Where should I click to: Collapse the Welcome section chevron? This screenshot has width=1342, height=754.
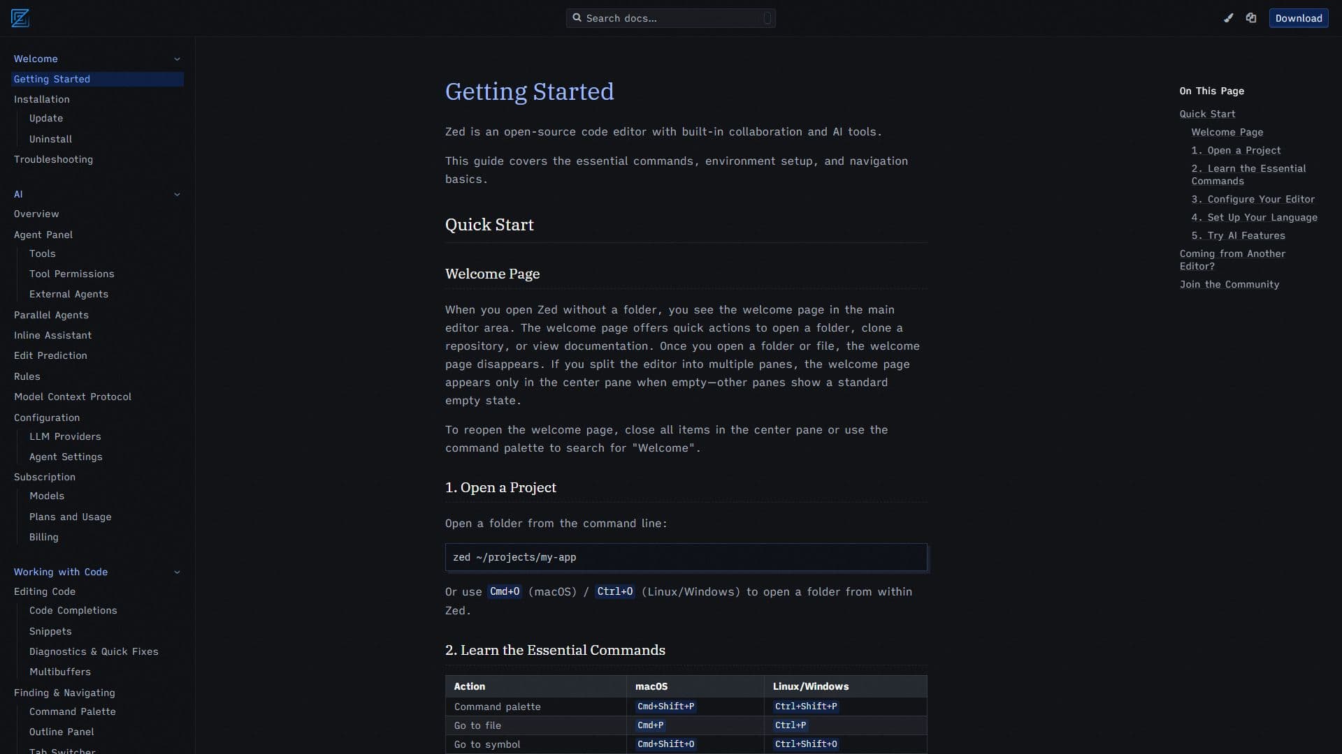(x=177, y=59)
